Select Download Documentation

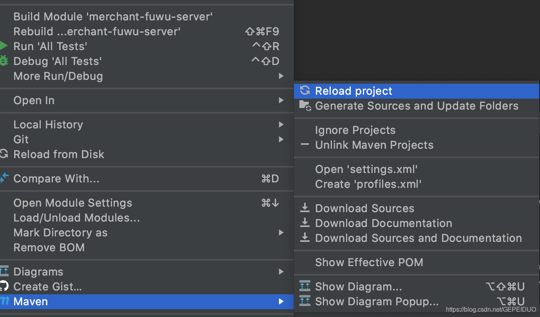(x=417, y=223)
